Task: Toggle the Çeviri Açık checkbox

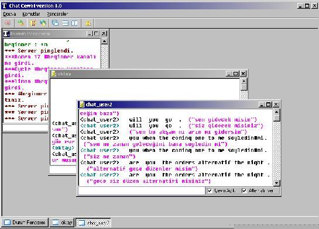Action: pos(210,190)
